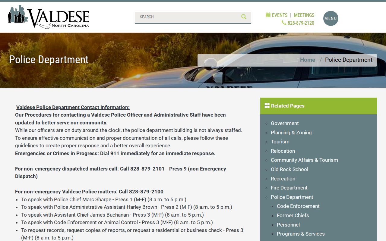Open Former Chiefs sub-page
Screen dimensions: 386x241
[x=293, y=215]
